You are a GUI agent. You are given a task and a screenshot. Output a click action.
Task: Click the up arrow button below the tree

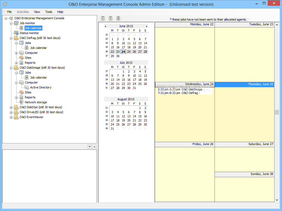click(95, 147)
